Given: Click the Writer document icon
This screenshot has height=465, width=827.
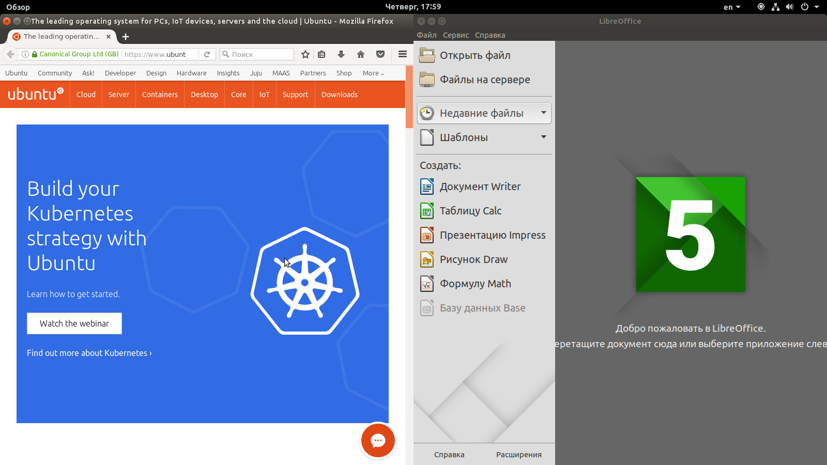Looking at the screenshot, I should pyautogui.click(x=427, y=187).
